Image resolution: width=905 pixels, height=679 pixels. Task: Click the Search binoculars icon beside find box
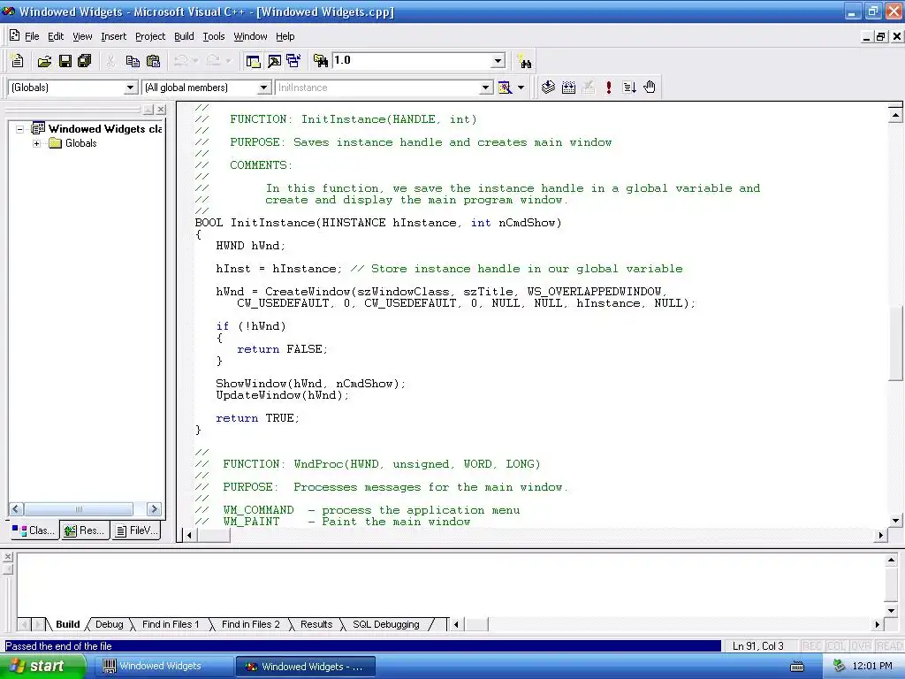pos(525,61)
